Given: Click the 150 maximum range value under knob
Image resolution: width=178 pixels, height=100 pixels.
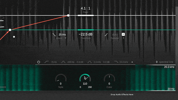Looking at the screenshot, I should (90, 87).
